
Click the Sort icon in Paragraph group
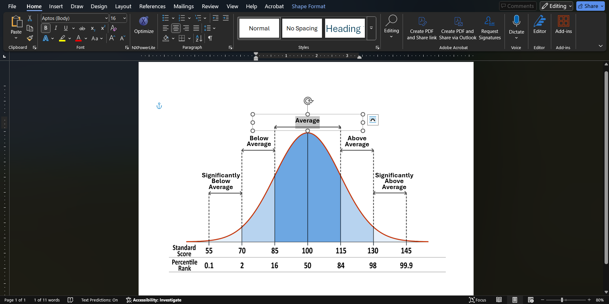click(199, 38)
